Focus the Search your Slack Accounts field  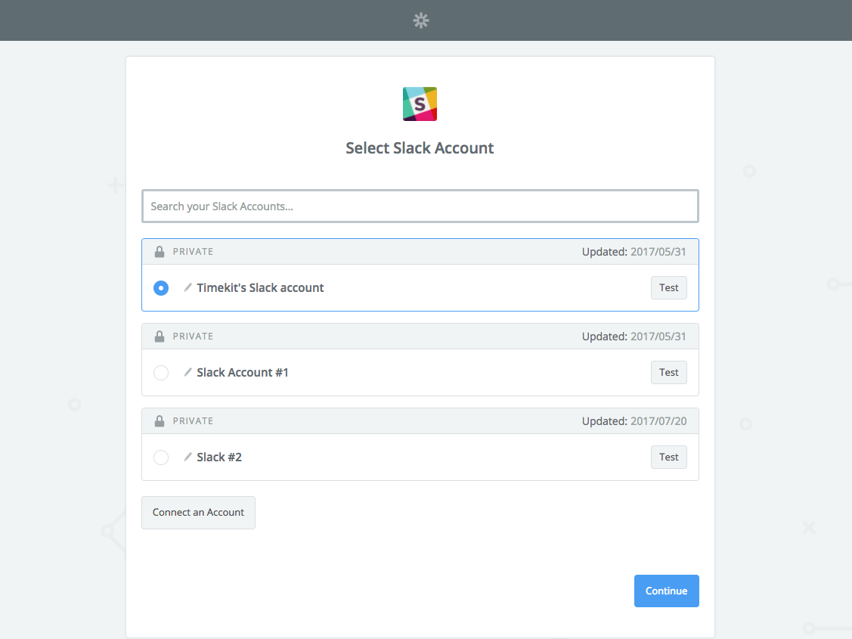click(420, 206)
